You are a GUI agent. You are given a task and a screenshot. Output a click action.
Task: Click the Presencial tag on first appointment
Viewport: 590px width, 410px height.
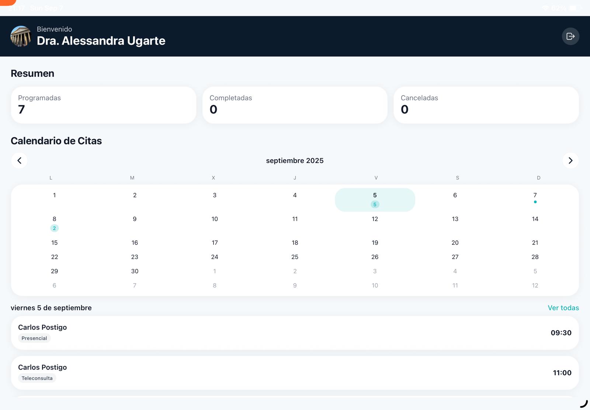click(34, 338)
